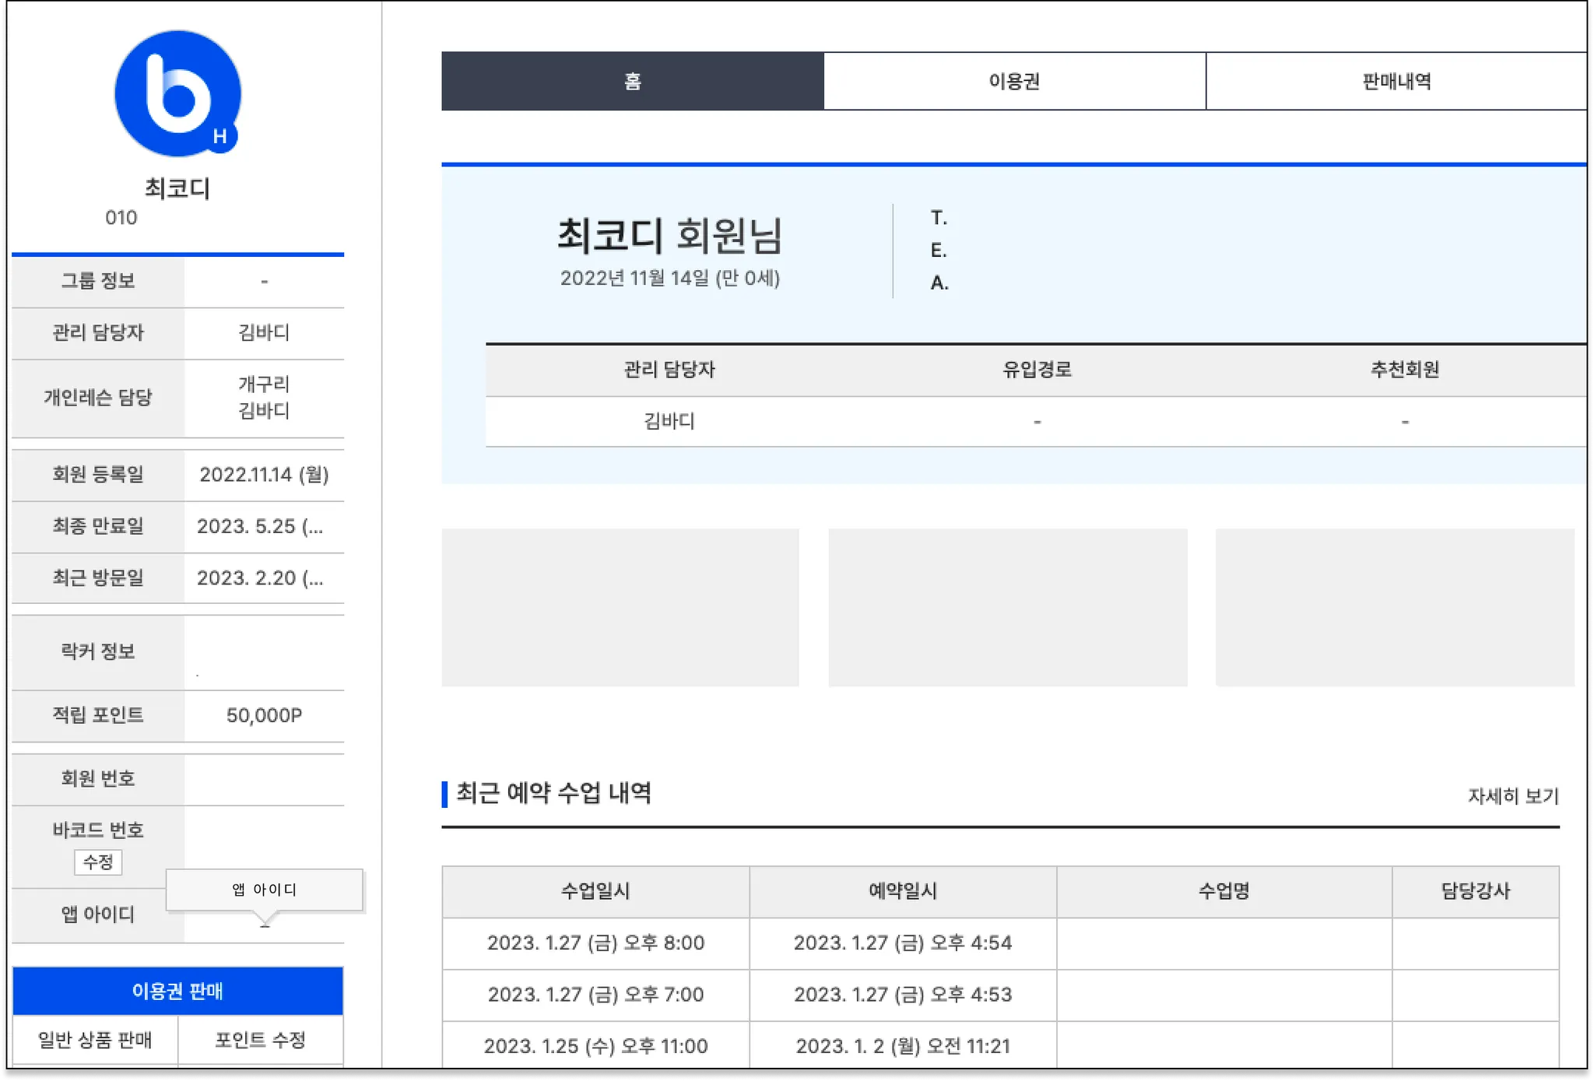Screen dimensions: 1594x1081
Task: Switch to the 홈 tab
Action: (x=632, y=81)
